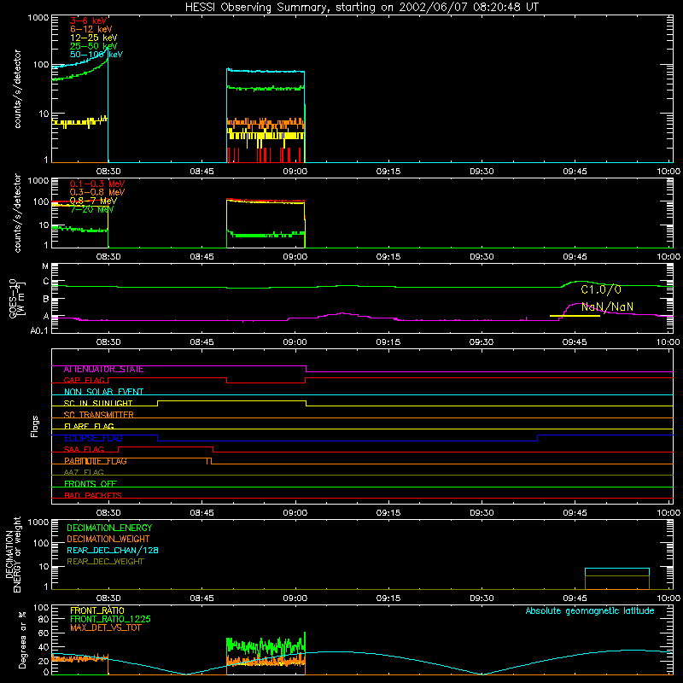
Task: Click the 25-50 keV legend label
Action: point(94,46)
